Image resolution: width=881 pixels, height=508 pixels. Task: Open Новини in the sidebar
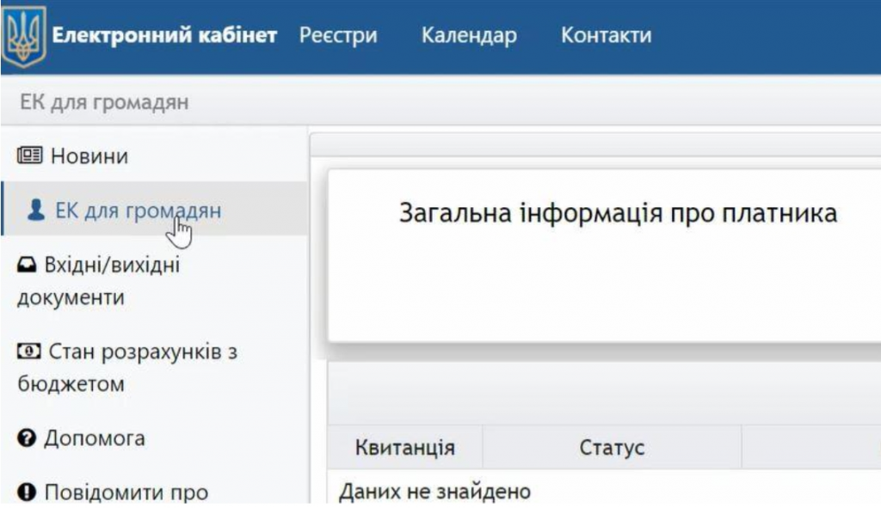(x=89, y=156)
